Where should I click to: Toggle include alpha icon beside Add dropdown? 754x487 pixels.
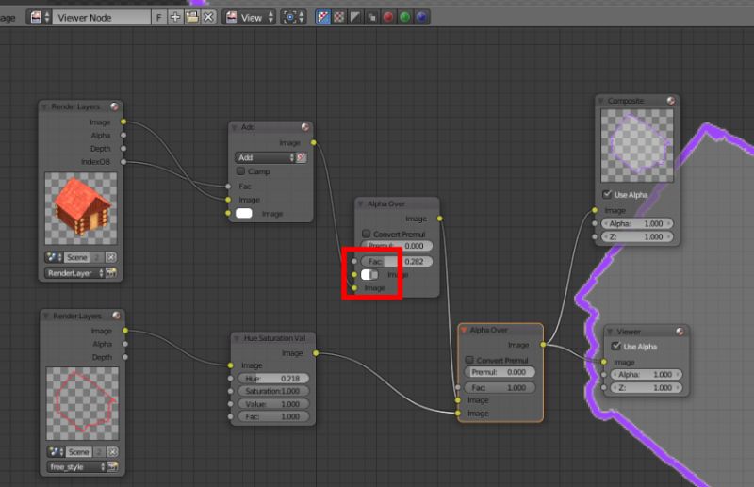[x=302, y=157]
